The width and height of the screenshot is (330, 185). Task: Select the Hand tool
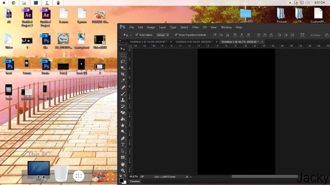[x=123, y=164]
